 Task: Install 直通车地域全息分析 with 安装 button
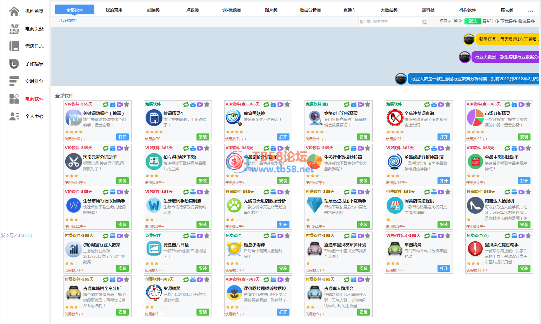[122, 312]
